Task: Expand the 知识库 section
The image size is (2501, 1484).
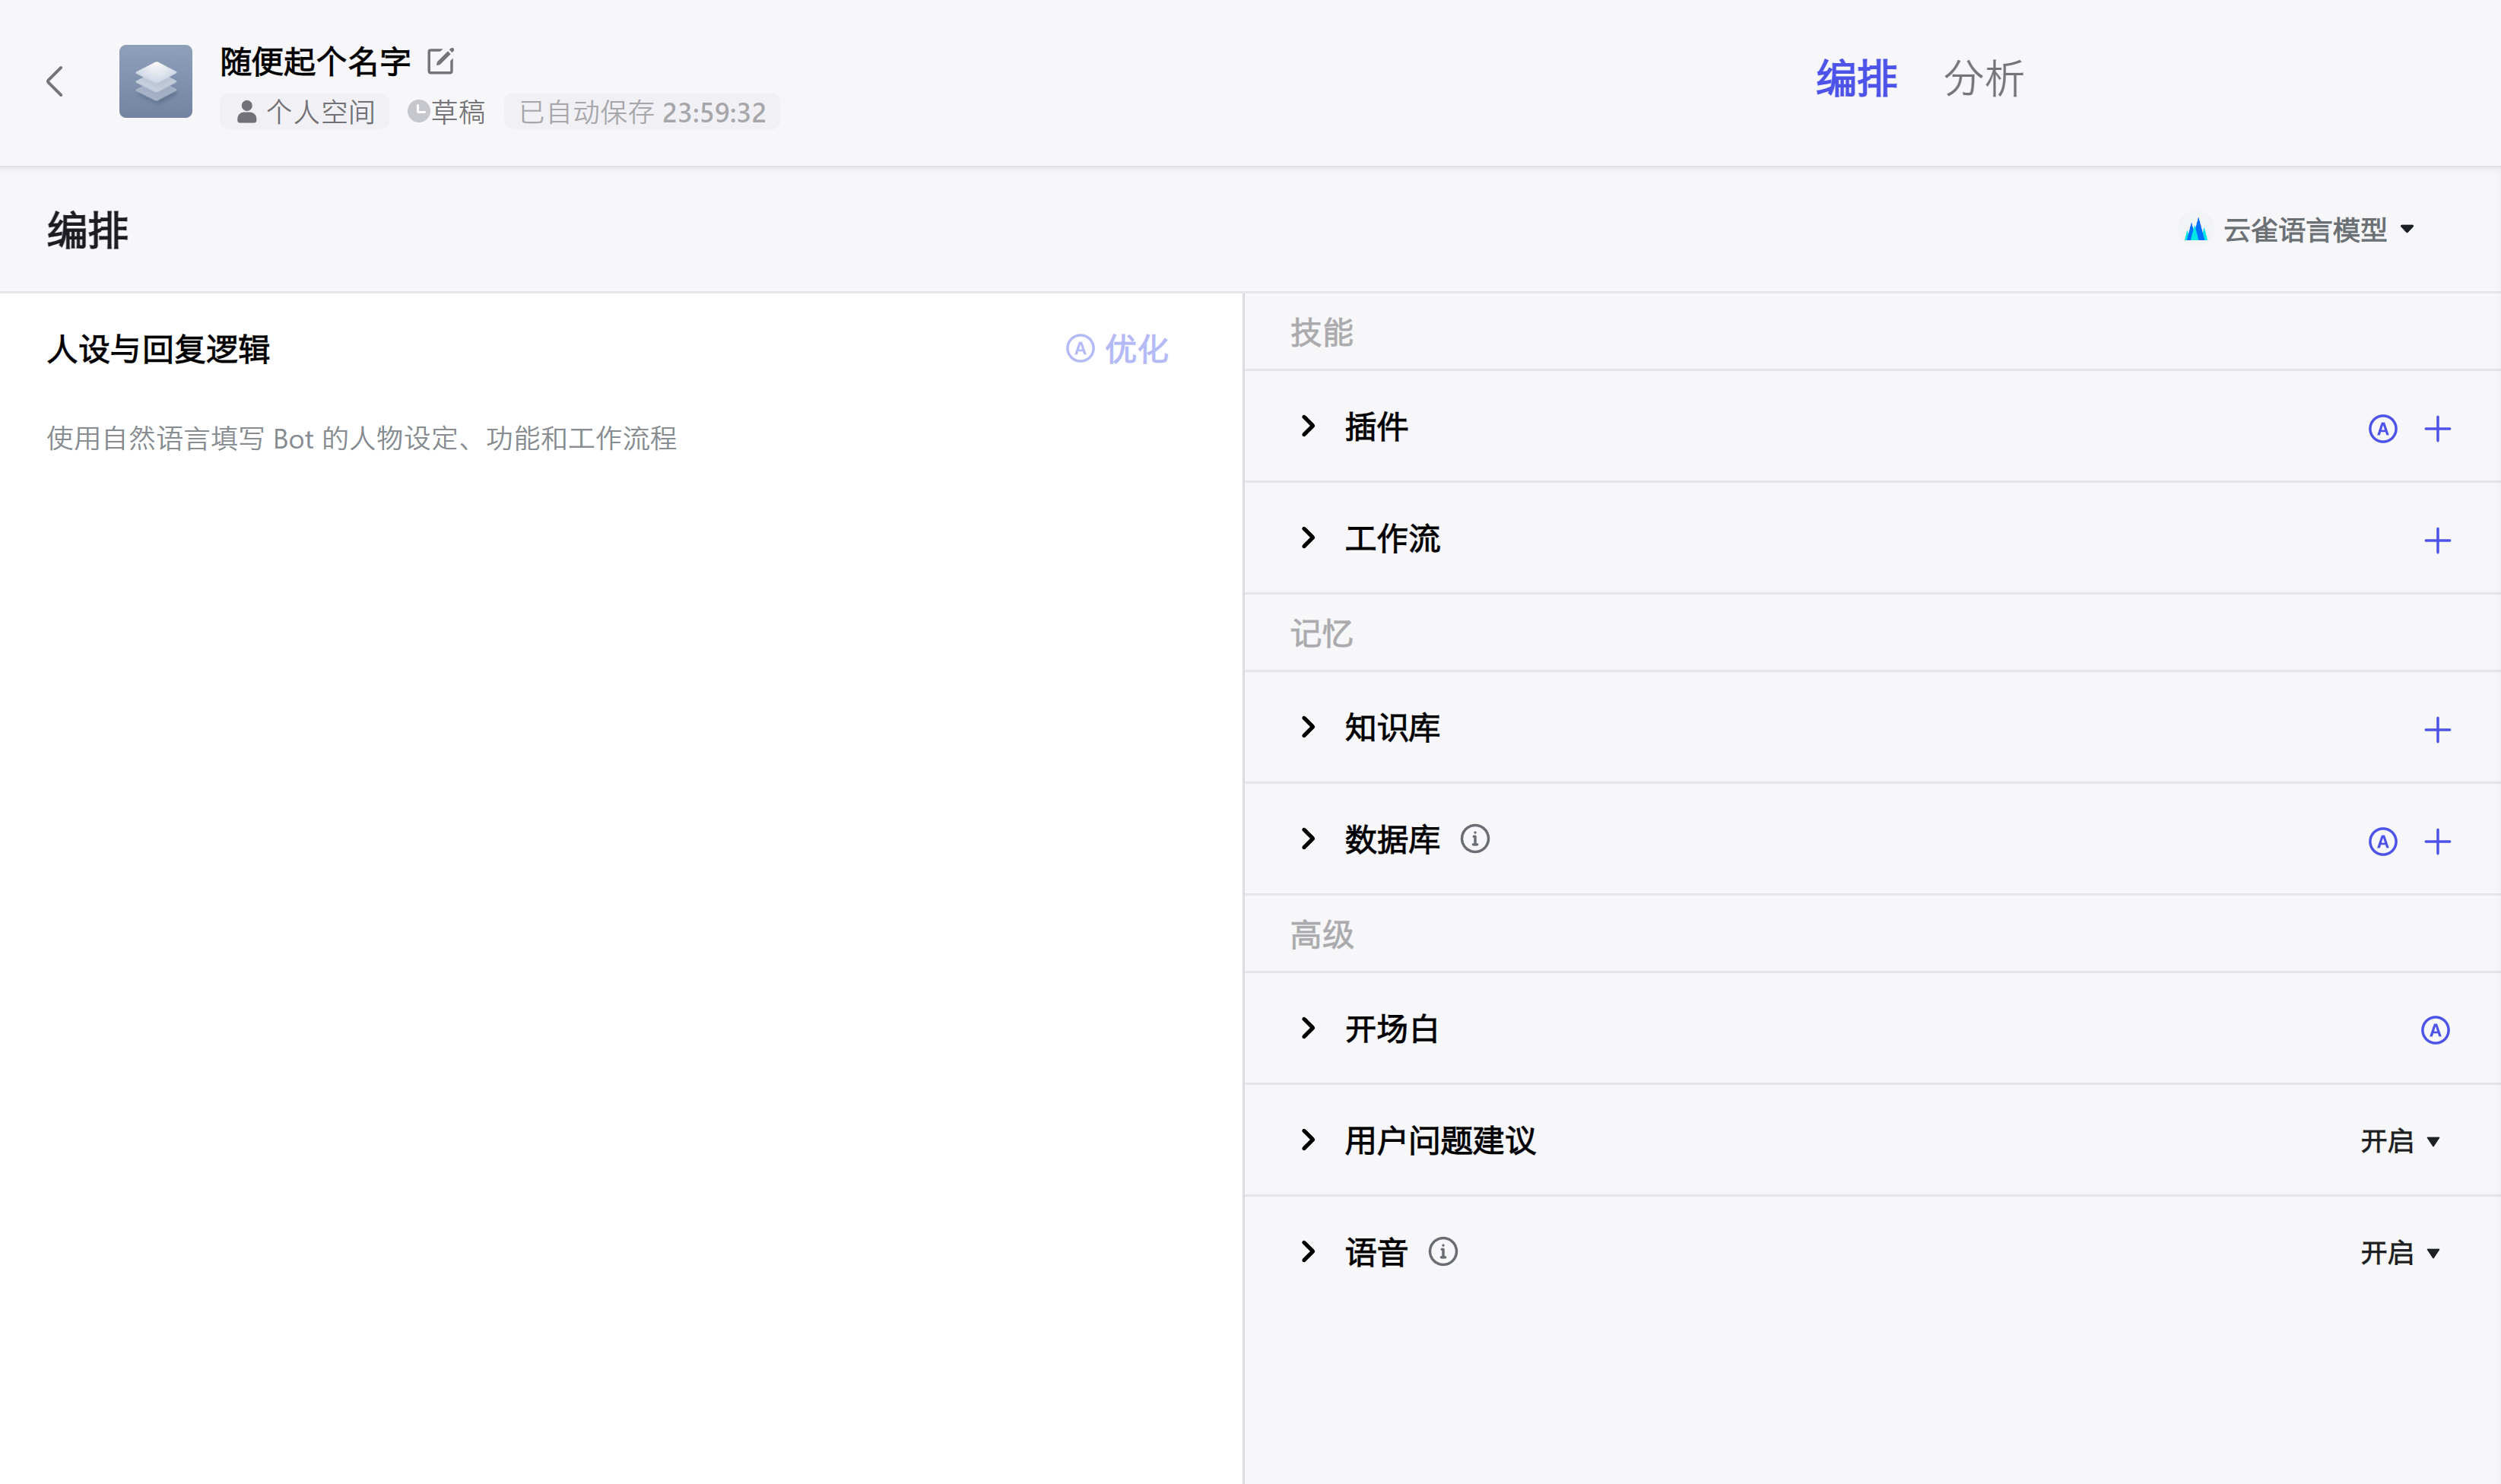Action: click(1308, 728)
